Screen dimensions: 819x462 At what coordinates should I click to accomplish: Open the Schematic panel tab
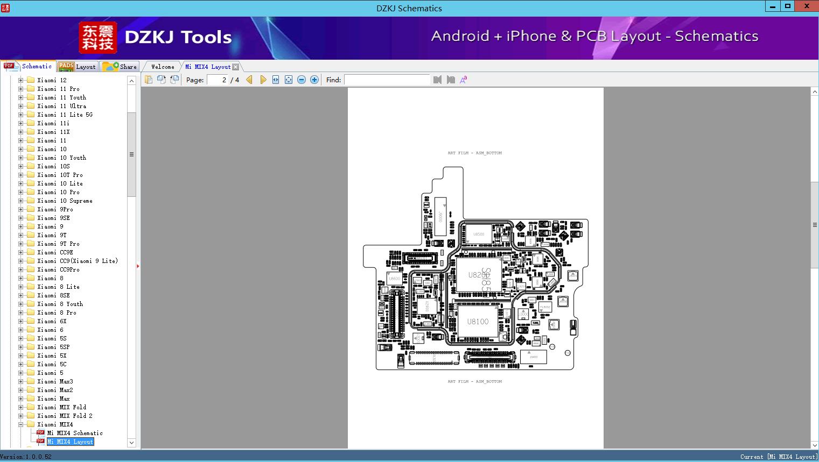pyautogui.click(x=28, y=66)
